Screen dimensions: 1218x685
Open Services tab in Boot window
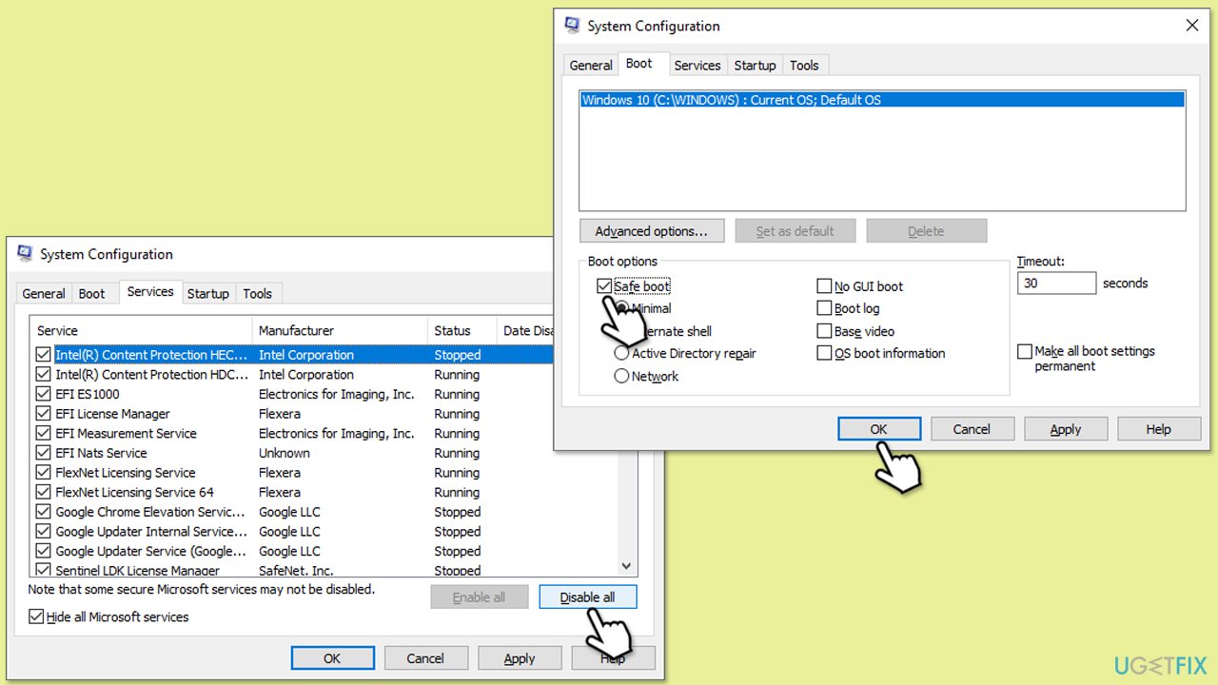pos(697,66)
